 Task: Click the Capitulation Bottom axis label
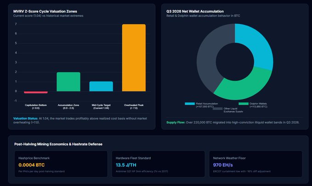pos(36,106)
